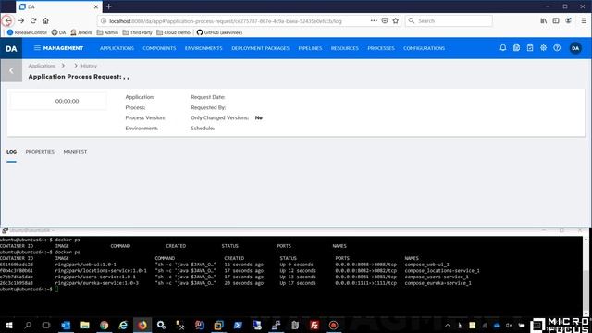Open the calendar icon in DA header
Screen dimensions: 592x333
point(530,48)
